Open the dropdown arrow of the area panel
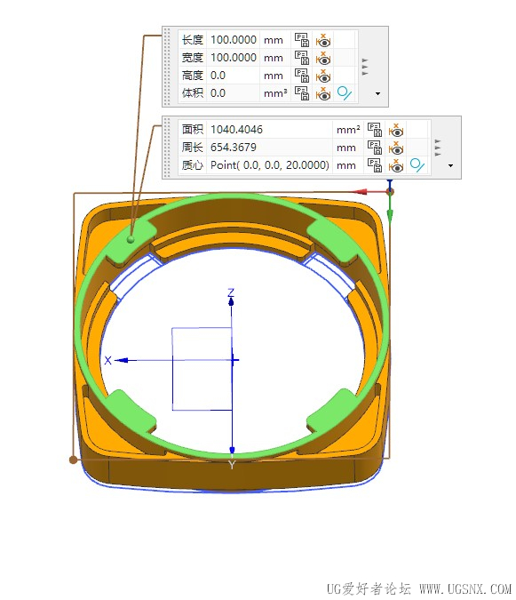 coord(450,165)
